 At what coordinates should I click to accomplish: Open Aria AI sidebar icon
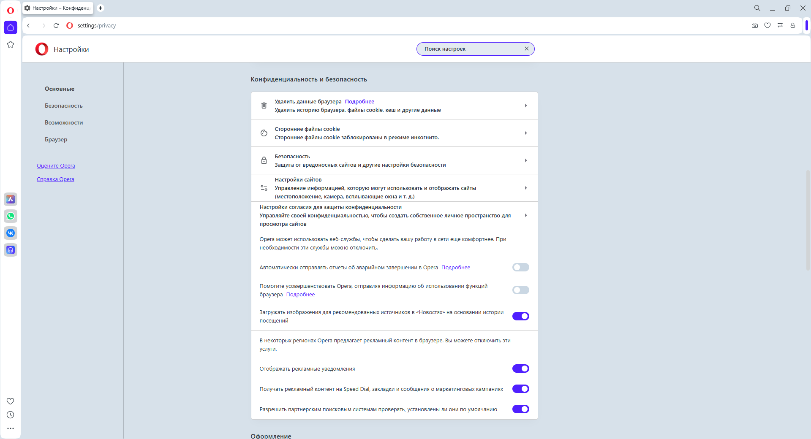point(11,199)
